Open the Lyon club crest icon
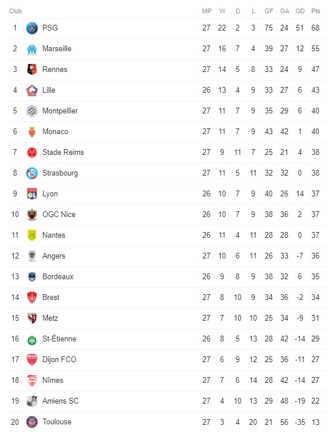Image resolution: width=335 pixels, height=441 pixels. pyautogui.click(x=32, y=194)
